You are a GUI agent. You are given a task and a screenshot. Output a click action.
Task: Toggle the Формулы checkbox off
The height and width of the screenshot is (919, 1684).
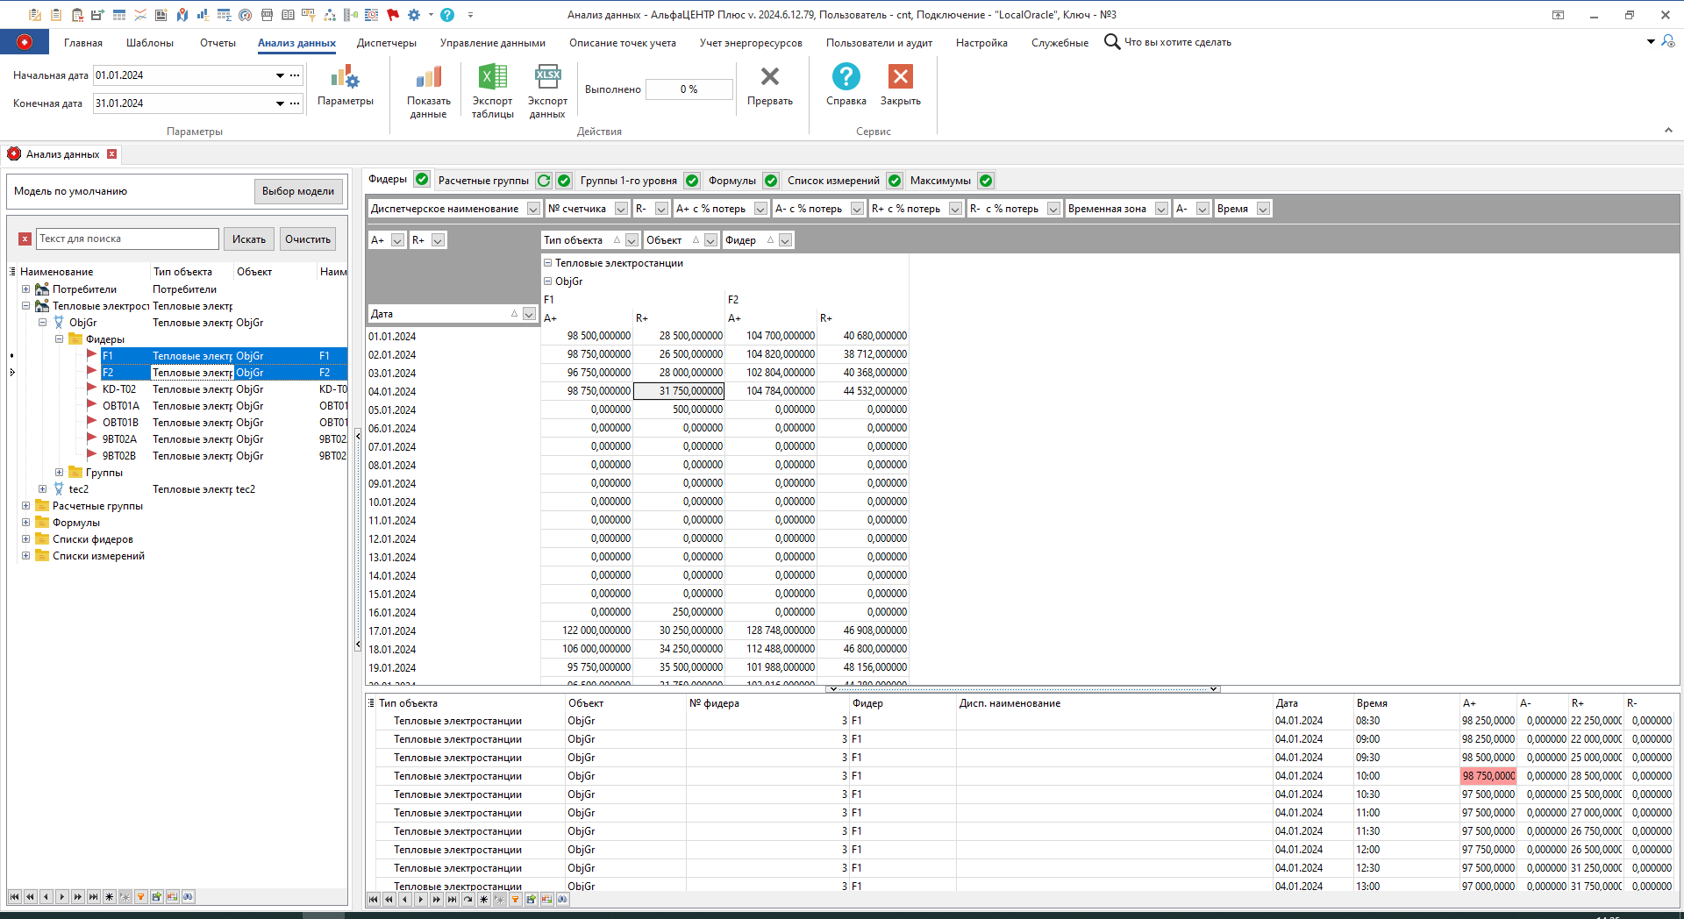770,180
